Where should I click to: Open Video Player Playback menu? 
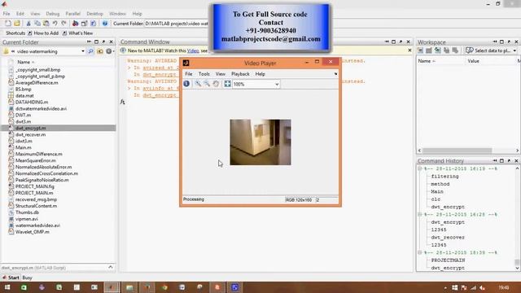click(240, 74)
